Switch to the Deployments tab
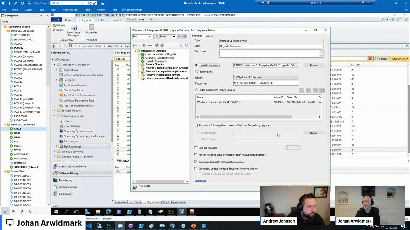The width and height of the screenshot is (410, 230). (x=151, y=202)
